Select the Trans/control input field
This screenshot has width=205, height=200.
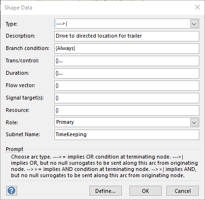click(x=127, y=61)
